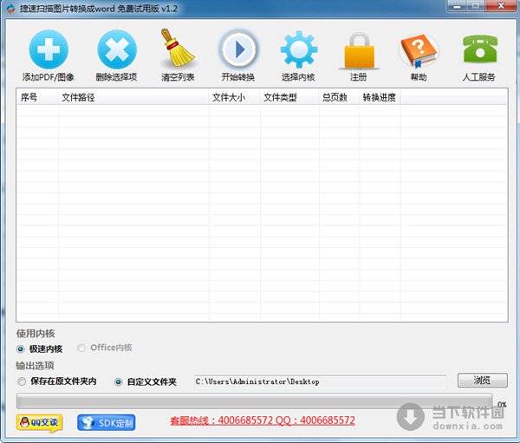Screen dimensions: 520x443
Task: Sort by 文件路径 column header
Action: pyautogui.click(x=133, y=97)
